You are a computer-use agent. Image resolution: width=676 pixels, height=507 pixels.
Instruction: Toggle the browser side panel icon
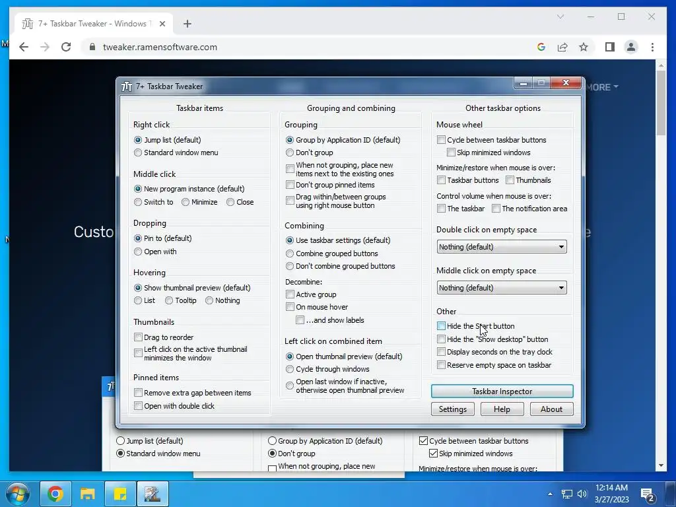(x=609, y=47)
